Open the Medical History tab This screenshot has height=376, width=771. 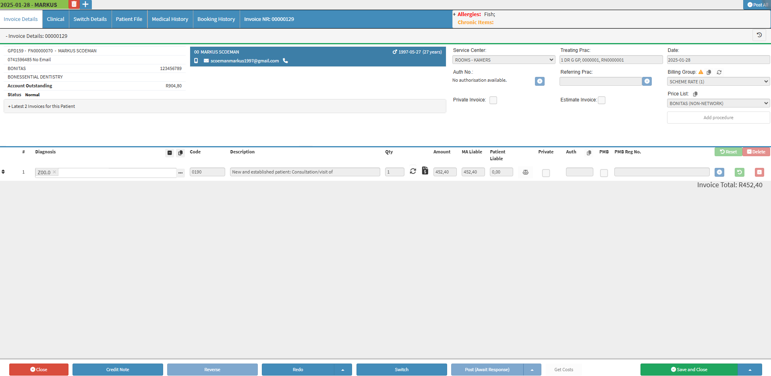(x=170, y=19)
